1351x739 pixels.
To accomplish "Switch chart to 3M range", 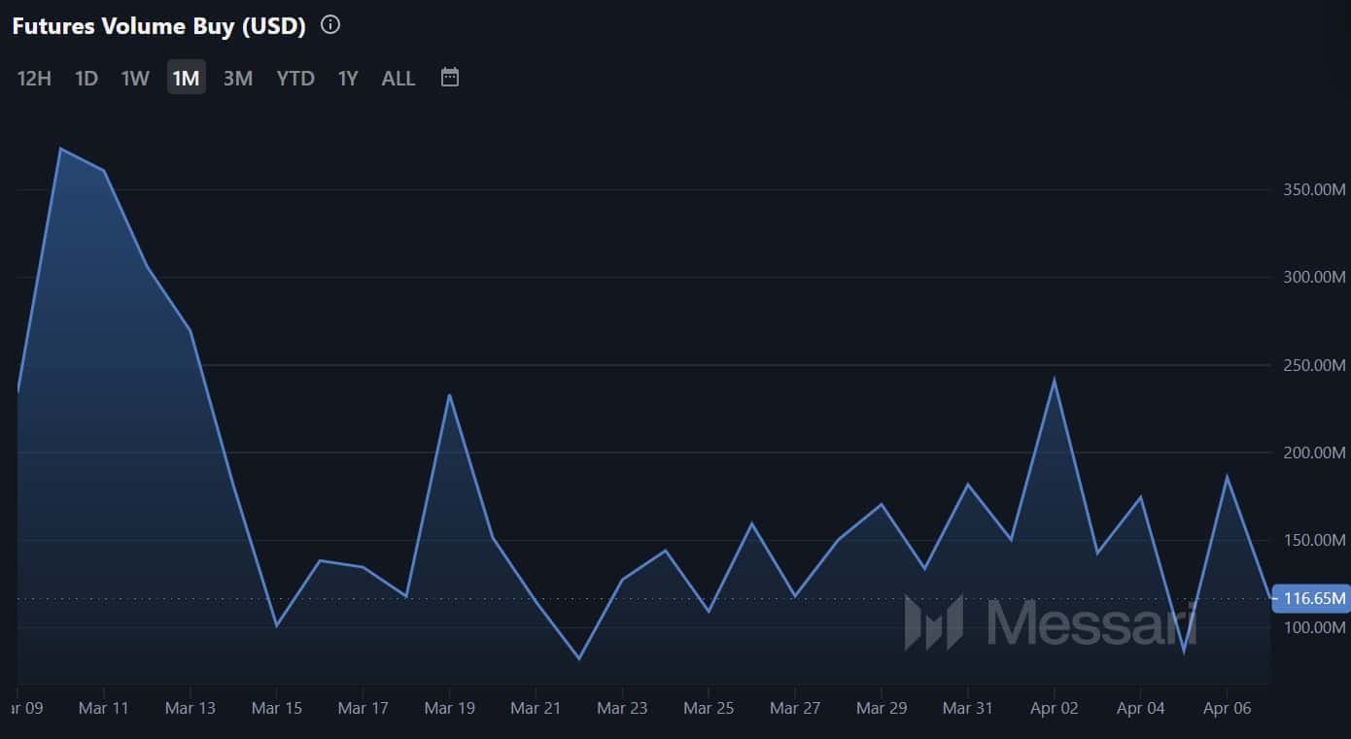I will [238, 79].
